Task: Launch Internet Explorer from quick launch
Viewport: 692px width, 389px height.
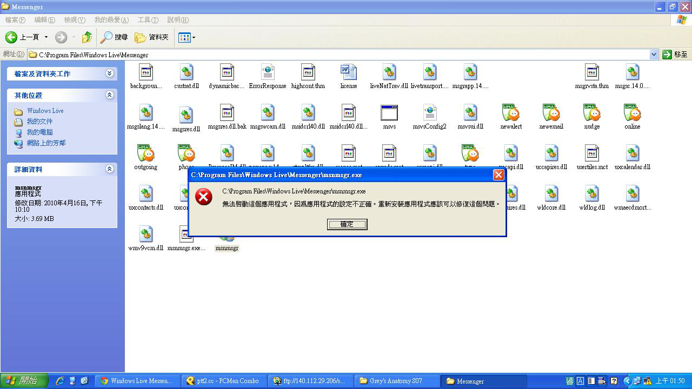Action: coord(60,381)
